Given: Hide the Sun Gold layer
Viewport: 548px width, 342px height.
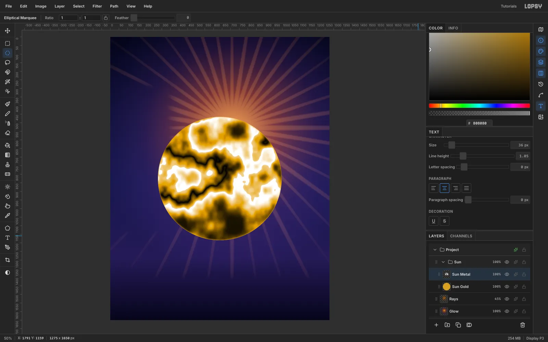Looking at the screenshot, I should coord(507,287).
